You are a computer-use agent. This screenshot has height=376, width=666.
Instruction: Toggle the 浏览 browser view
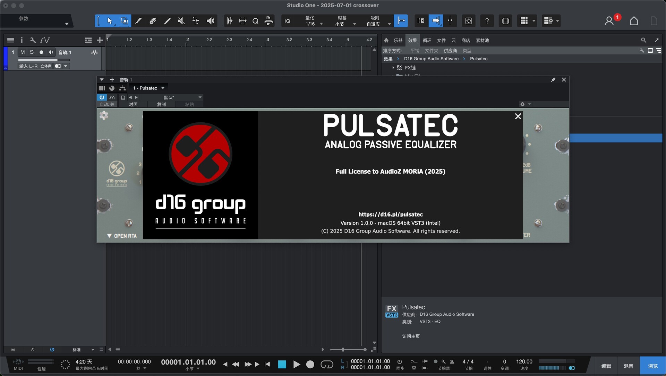(x=652, y=366)
